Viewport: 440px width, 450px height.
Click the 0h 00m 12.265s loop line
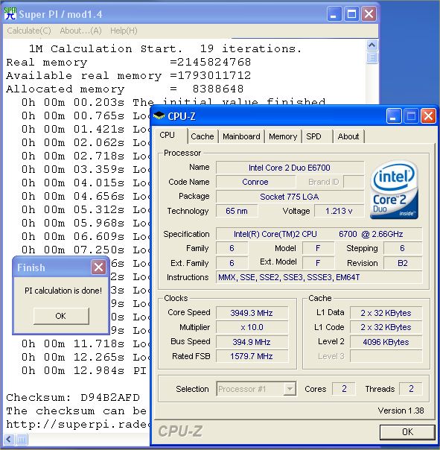[85, 357]
